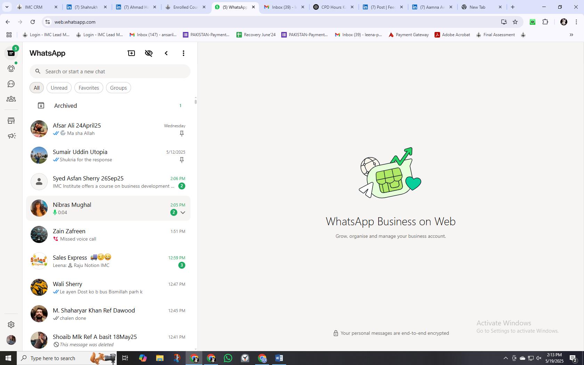
Task: Open the Adobe Acrobat bookmark
Action: (452, 35)
